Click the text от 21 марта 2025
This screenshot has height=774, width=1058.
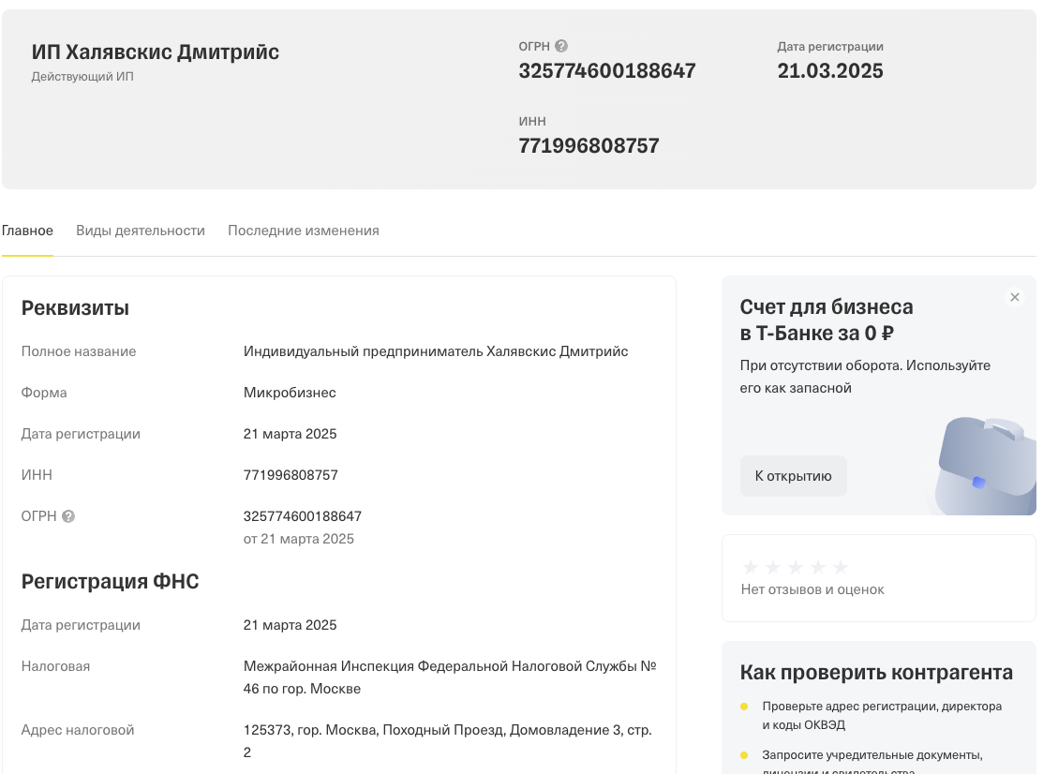[298, 539]
